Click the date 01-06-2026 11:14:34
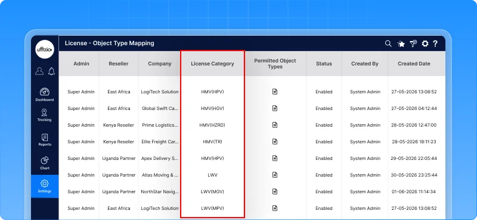This screenshot has height=220, width=477. tap(414, 192)
